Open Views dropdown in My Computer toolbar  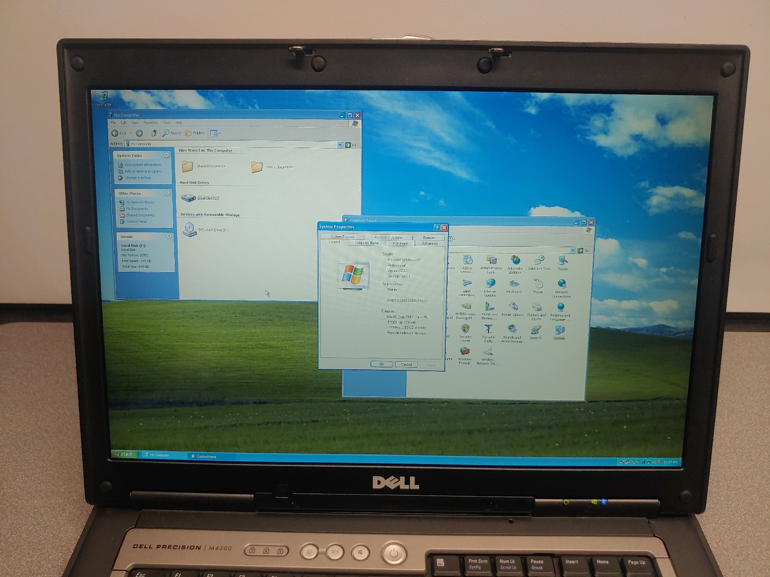click(x=215, y=133)
